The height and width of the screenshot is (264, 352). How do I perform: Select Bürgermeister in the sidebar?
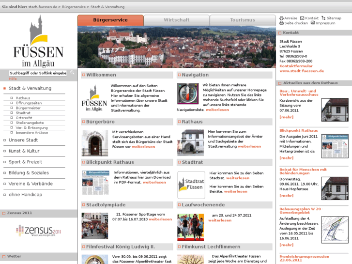29,108
